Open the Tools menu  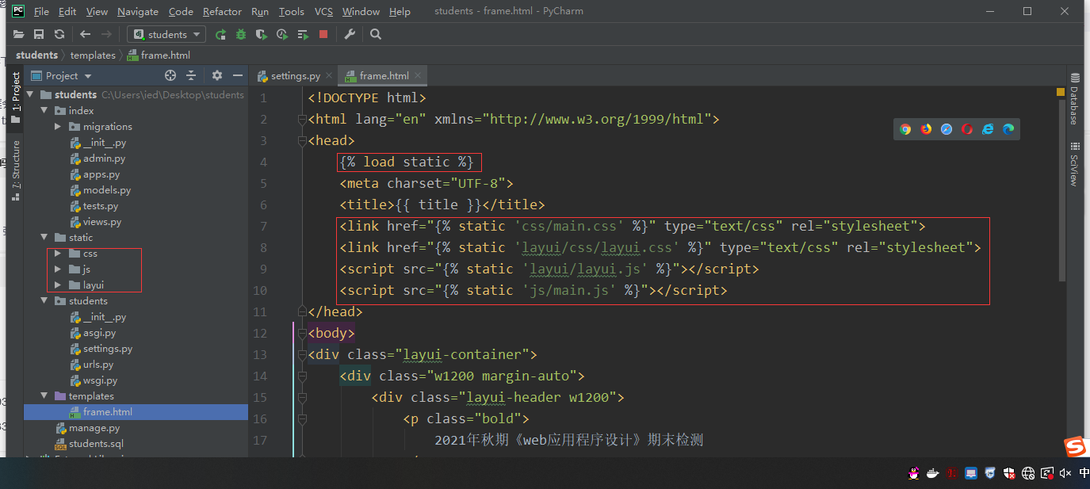click(x=292, y=11)
